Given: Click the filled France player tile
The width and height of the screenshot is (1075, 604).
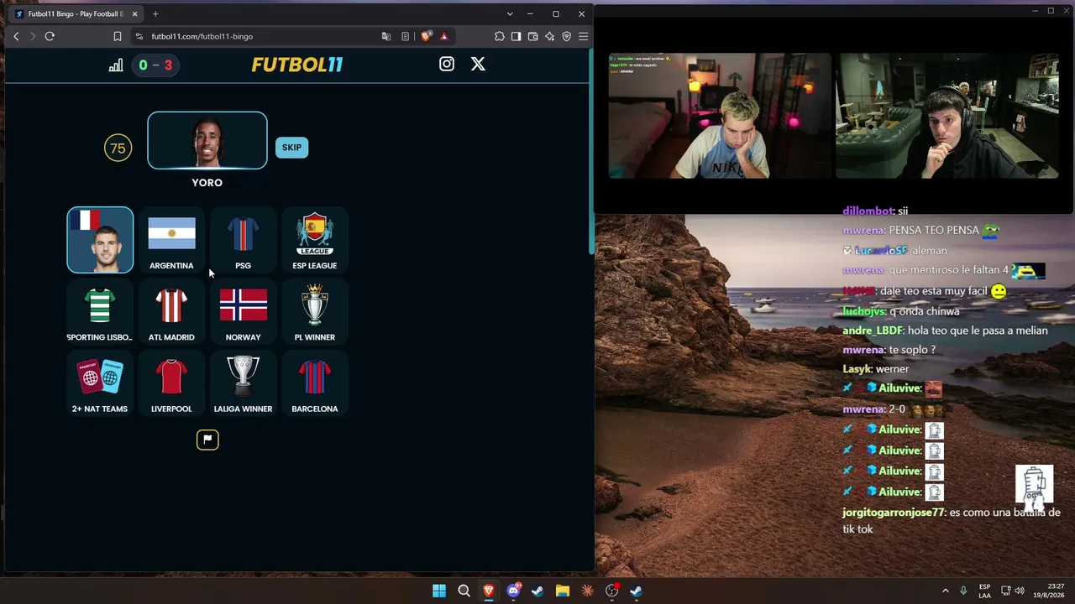Looking at the screenshot, I should tap(100, 240).
